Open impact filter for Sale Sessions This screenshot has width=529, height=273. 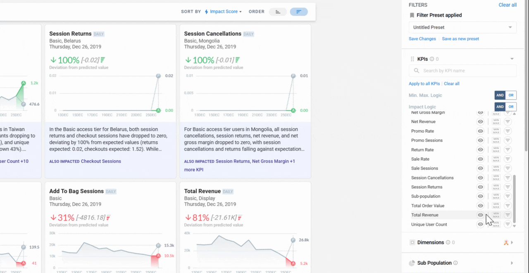[508, 169]
